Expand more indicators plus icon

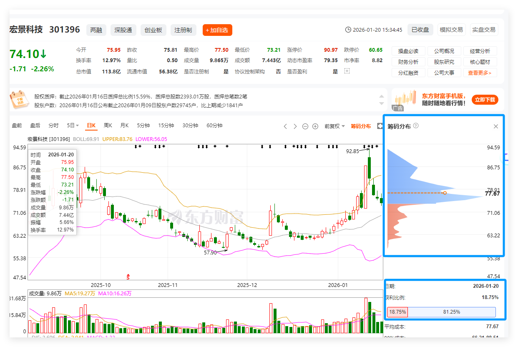coord(347,71)
